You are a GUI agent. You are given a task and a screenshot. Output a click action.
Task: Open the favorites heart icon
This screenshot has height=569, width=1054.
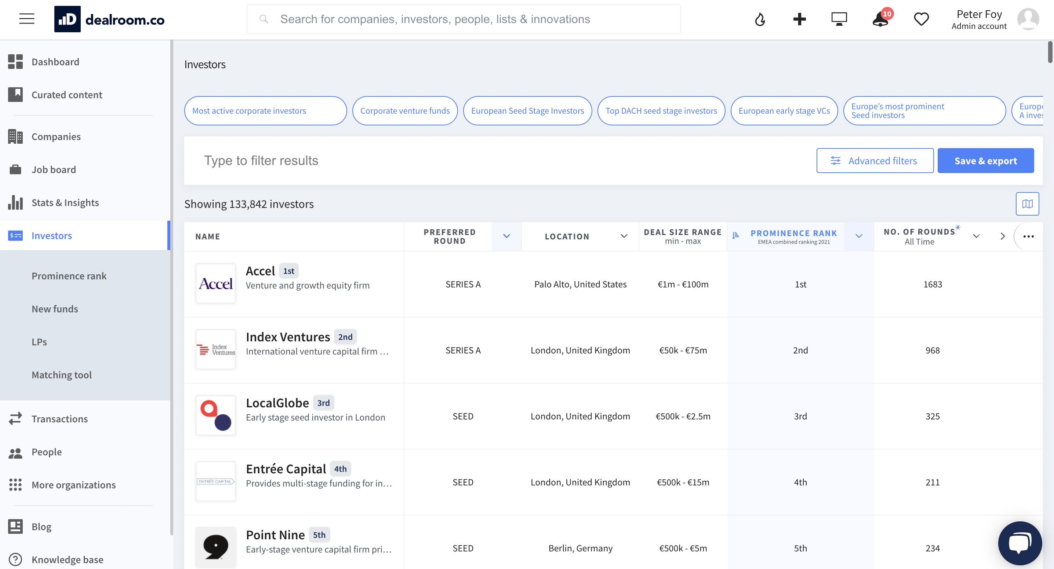pyautogui.click(x=921, y=18)
